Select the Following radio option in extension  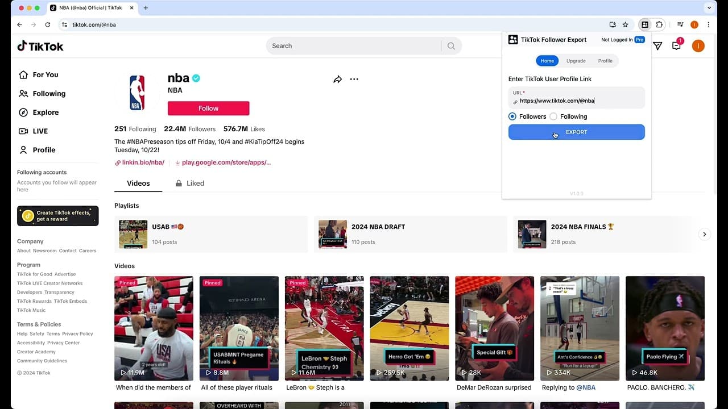(553, 116)
